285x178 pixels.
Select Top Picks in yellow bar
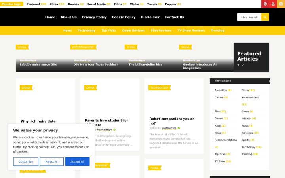pos(109,30)
